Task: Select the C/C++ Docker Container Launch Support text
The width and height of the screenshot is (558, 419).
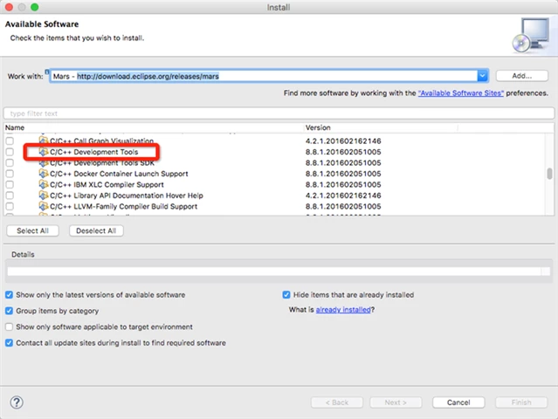Action: (x=119, y=174)
